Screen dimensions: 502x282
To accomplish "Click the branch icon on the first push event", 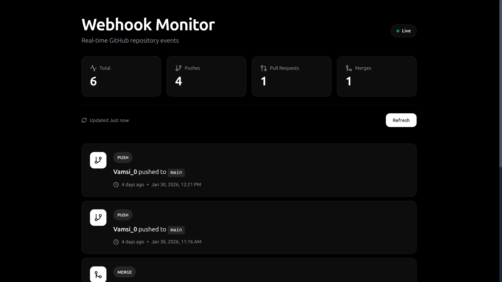I will [98, 160].
